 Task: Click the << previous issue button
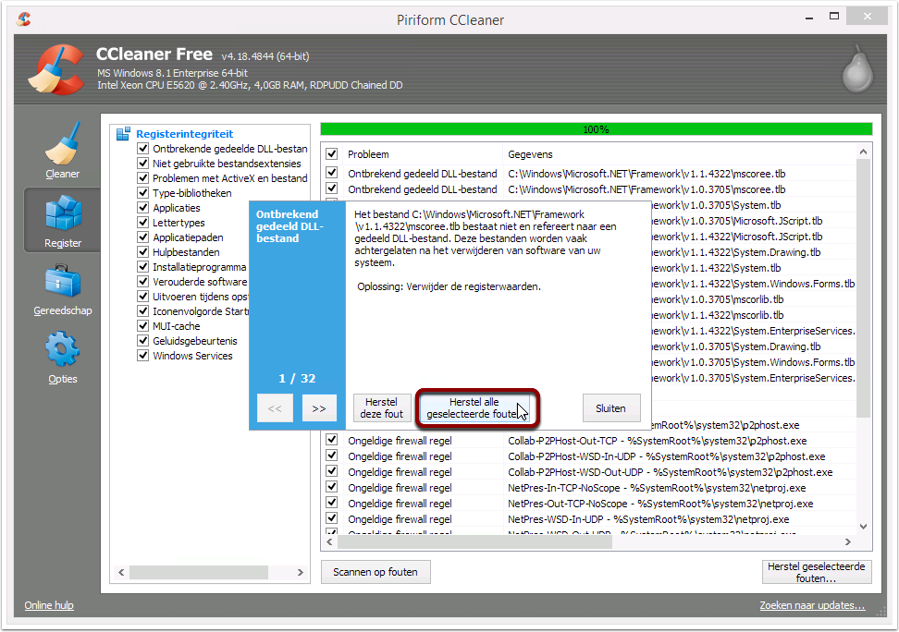[275, 408]
